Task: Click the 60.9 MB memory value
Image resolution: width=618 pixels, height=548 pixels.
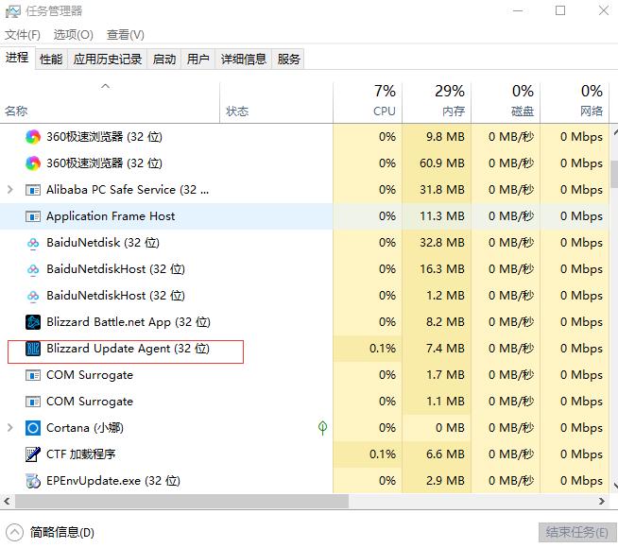Action: click(442, 163)
